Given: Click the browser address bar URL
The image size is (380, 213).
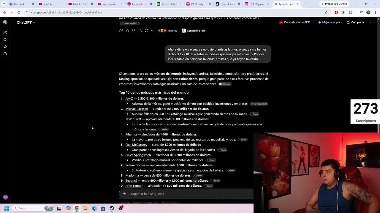Looking at the screenshot, I should tap(66, 12).
